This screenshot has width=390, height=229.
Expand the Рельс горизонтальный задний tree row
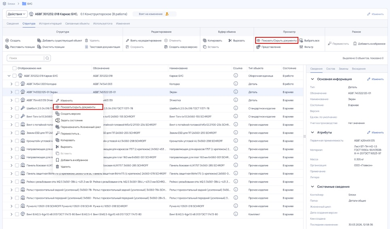tap(11, 190)
